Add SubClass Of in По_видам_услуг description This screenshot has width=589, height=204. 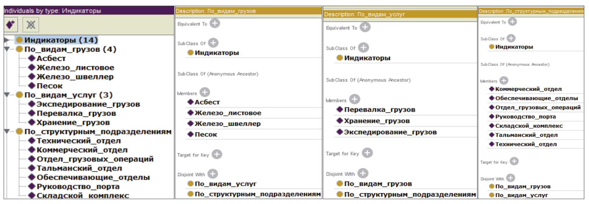(x=363, y=48)
